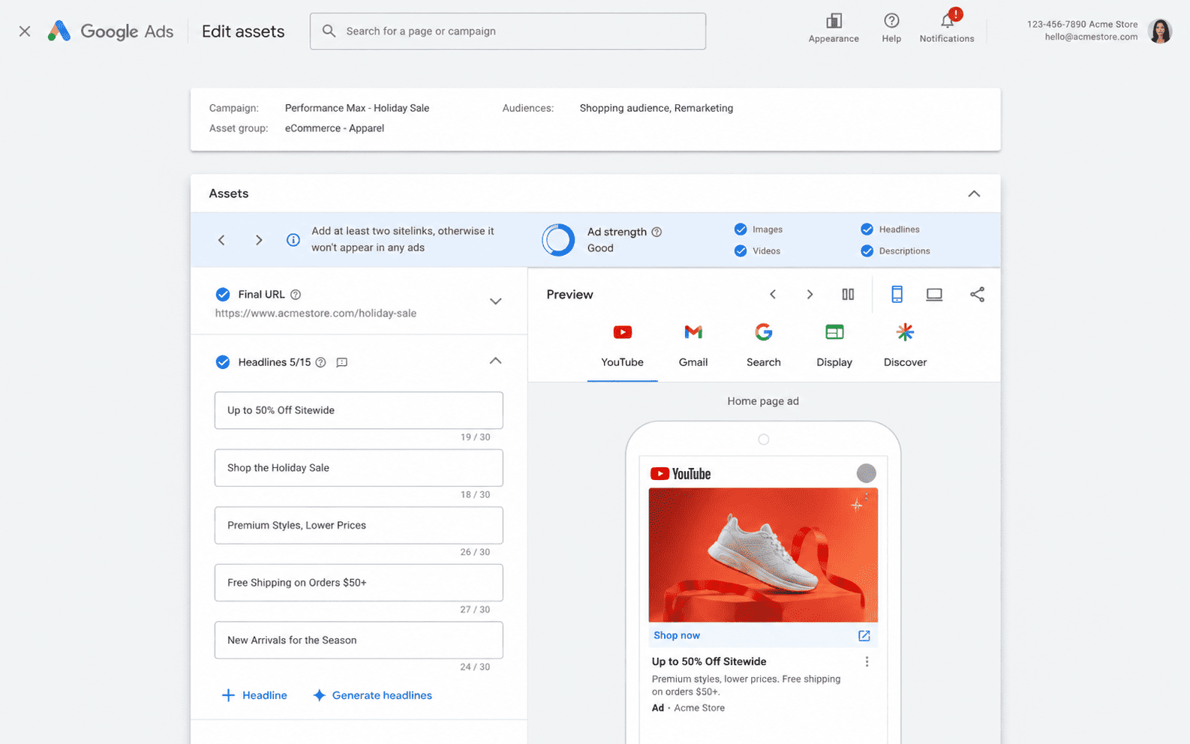The image size is (1190, 744).
Task: Edit 'New Arrivals for the Season' headline
Action: tap(359, 640)
